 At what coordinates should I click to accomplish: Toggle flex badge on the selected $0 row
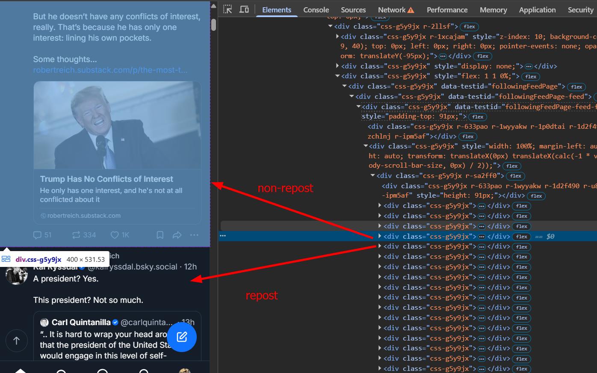point(522,237)
